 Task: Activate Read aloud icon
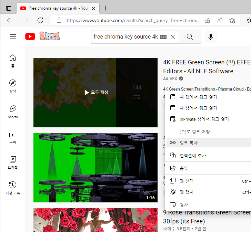[220, 20]
